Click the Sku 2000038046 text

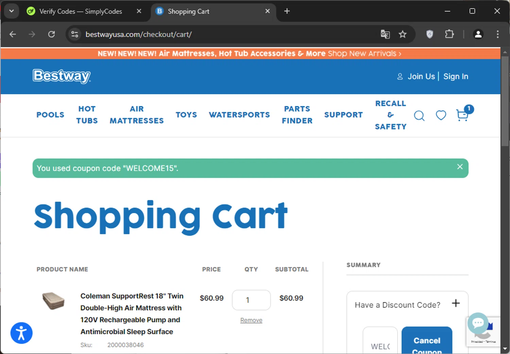click(x=112, y=345)
